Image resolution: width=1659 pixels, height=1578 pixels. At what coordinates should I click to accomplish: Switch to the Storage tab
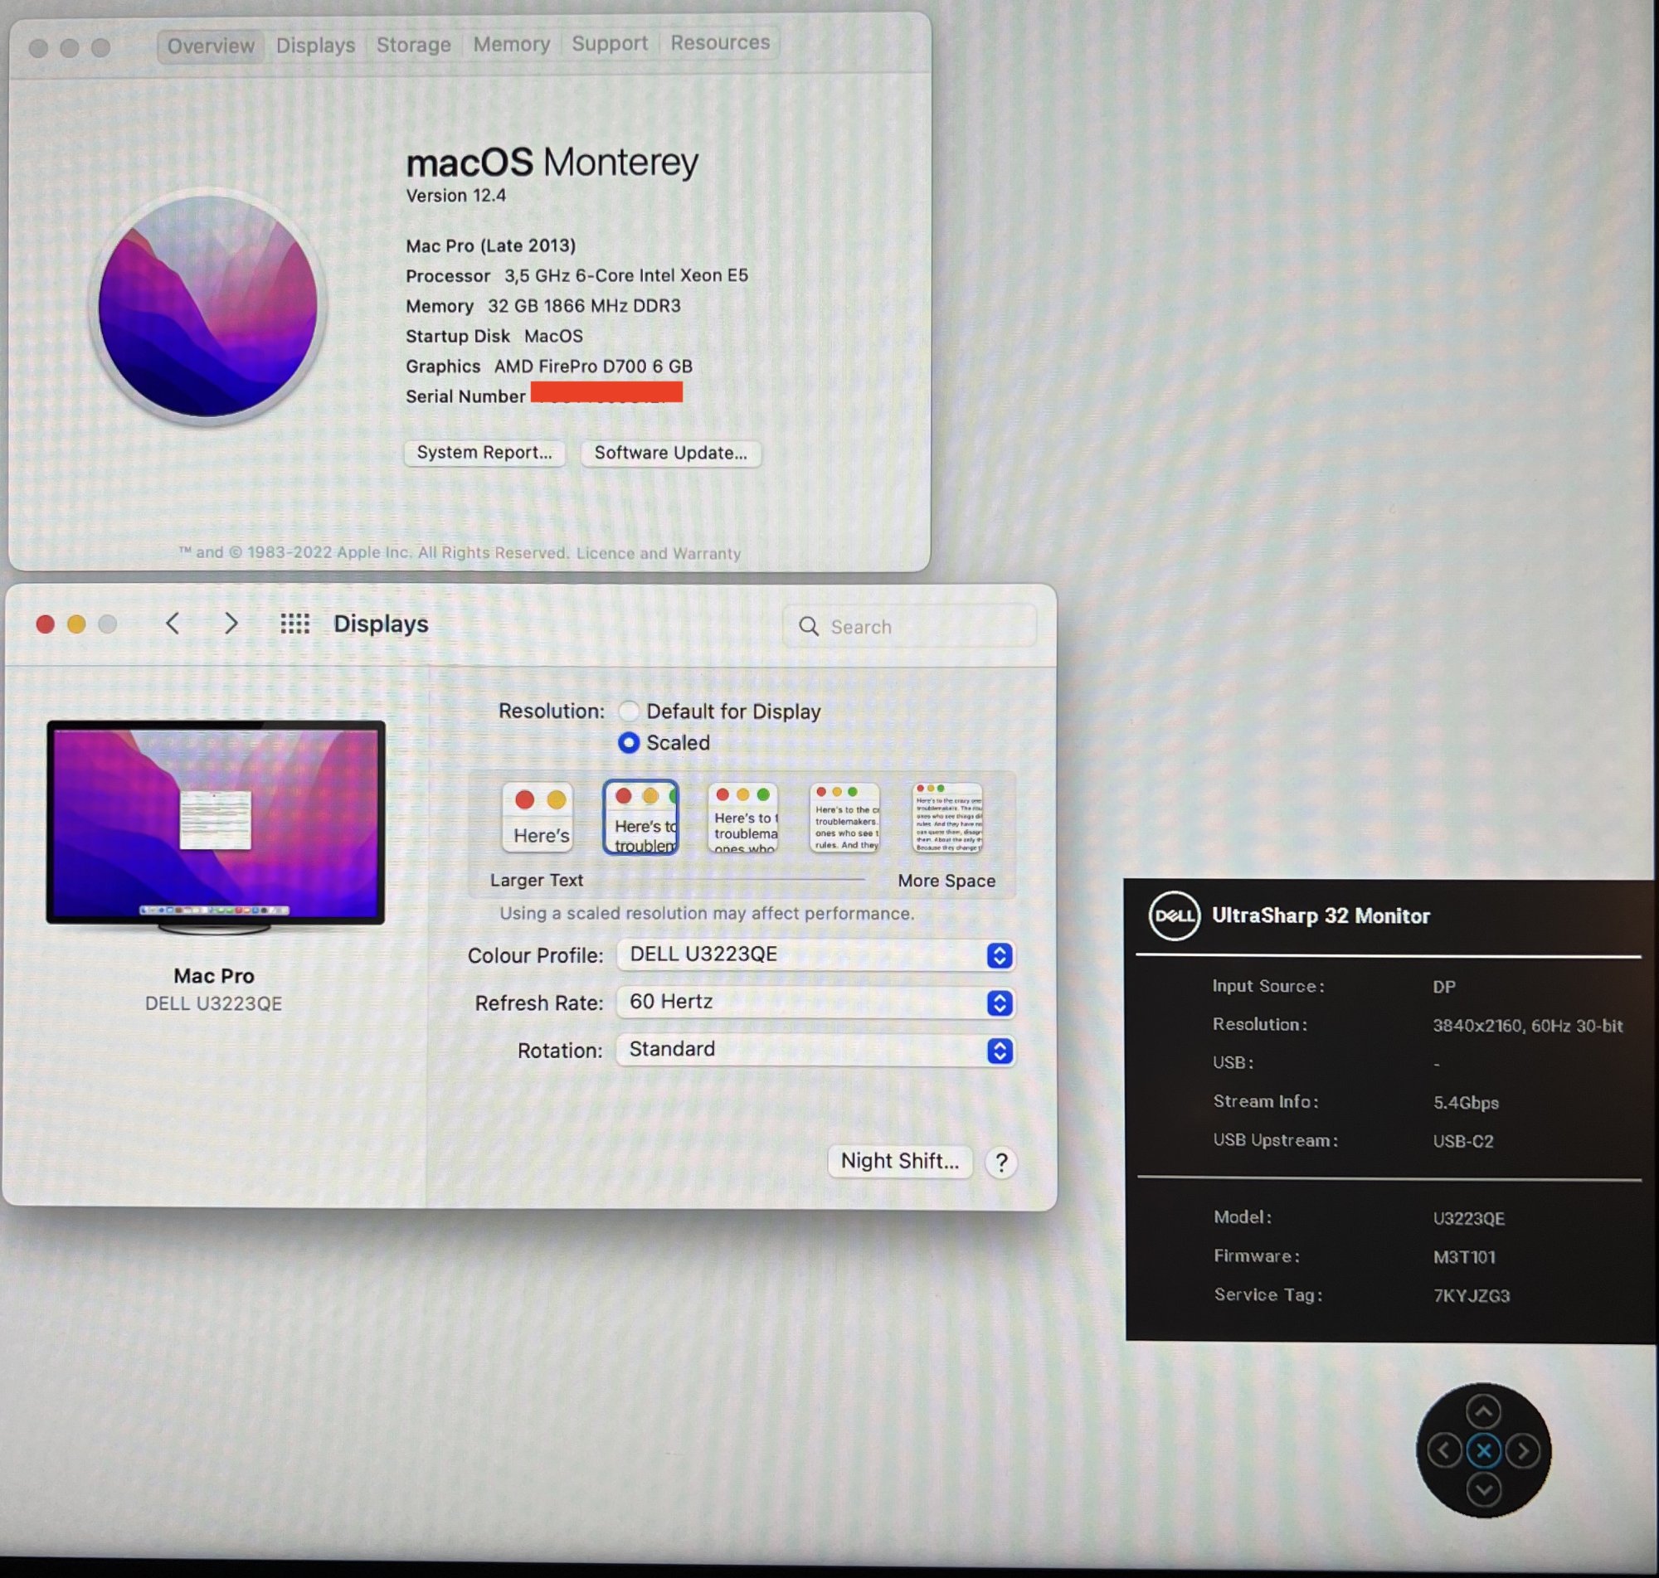pyautogui.click(x=413, y=45)
